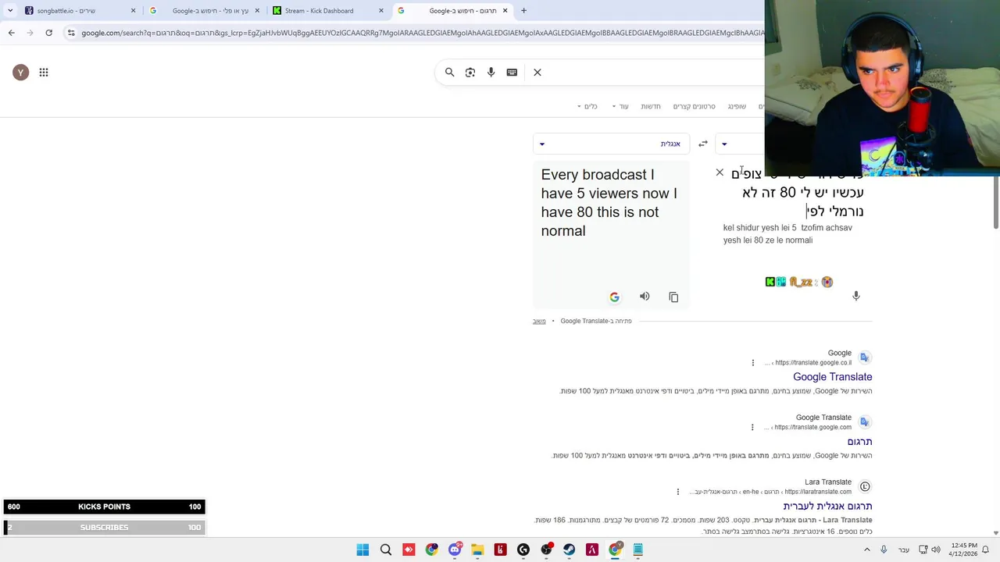Start voice search with the microphone icon
The height and width of the screenshot is (562, 1000).
(x=491, y=73)
